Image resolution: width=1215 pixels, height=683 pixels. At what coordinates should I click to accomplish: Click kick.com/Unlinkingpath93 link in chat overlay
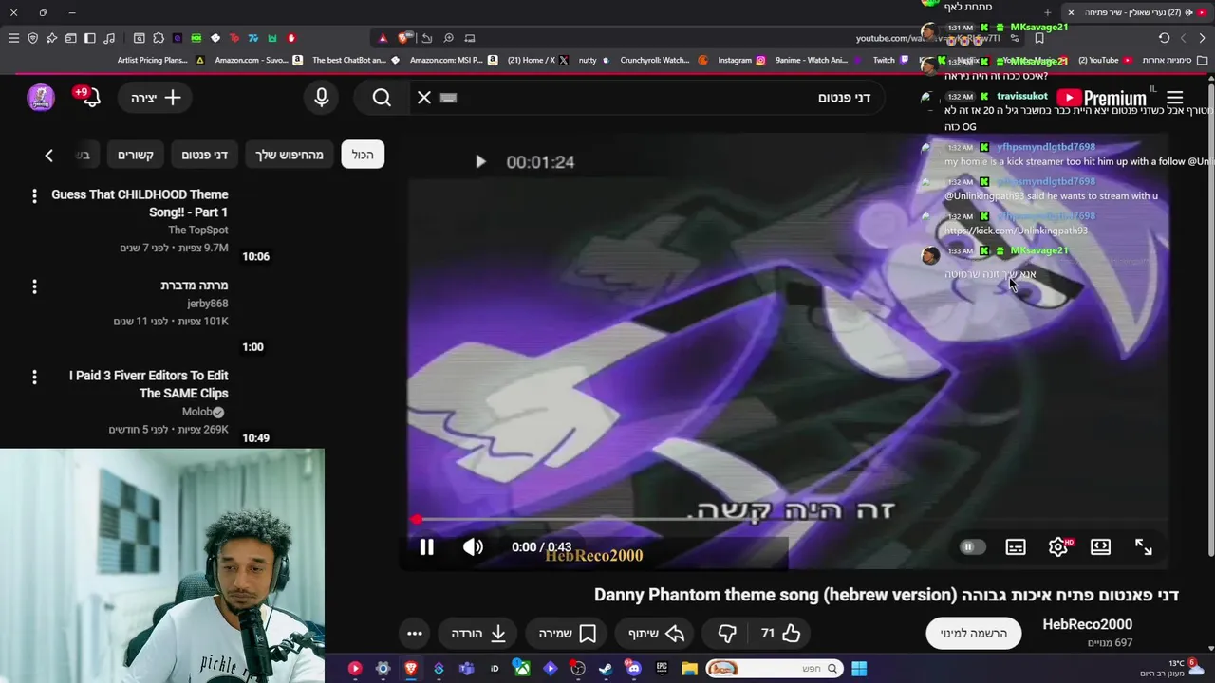tap(1016, 231)
